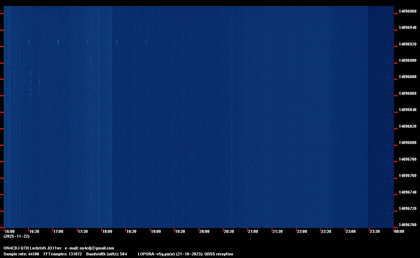Click the 14096840 frequency label
The width and height of the screenshot is (420, 258).
(x=407, y=110)
